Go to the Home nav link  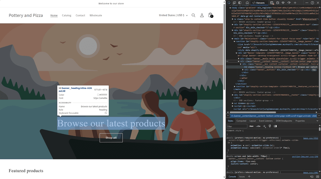pyautogui.click(x=54, y=15)
